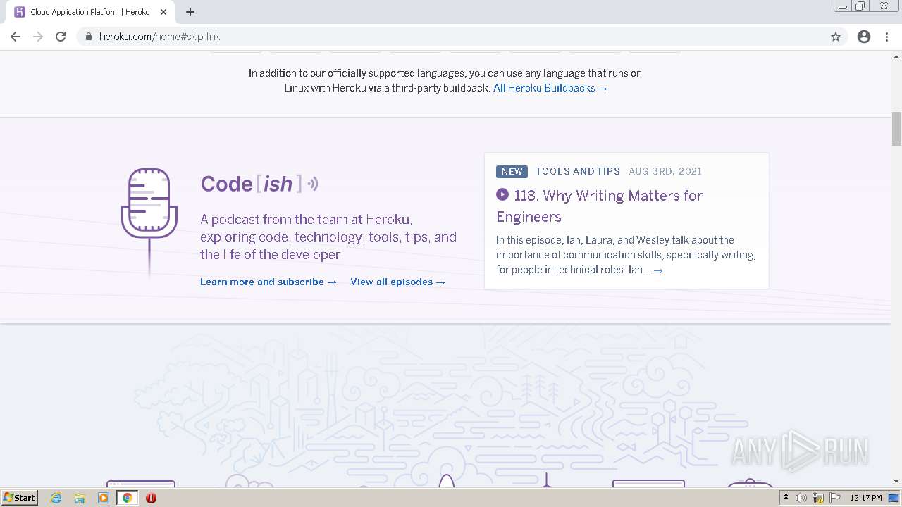Open View all episodes link
Image resolution: width=902 pixels, height=507 pixels.
[x=397, y=282]
